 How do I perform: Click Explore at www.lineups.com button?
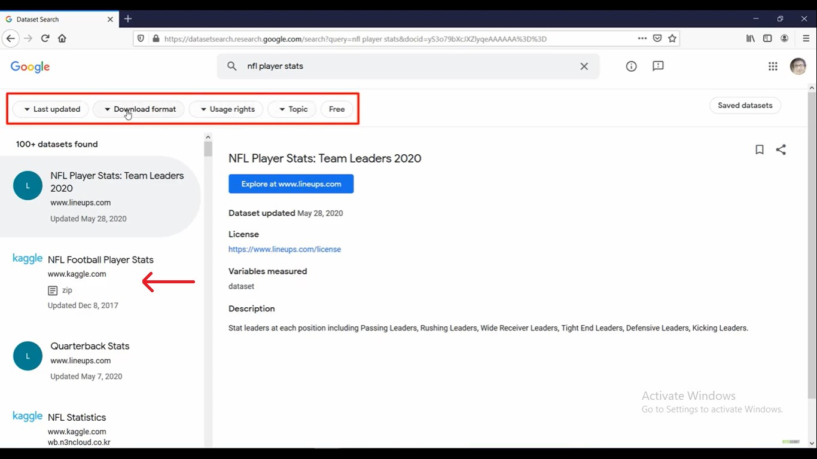coord(291,184)
